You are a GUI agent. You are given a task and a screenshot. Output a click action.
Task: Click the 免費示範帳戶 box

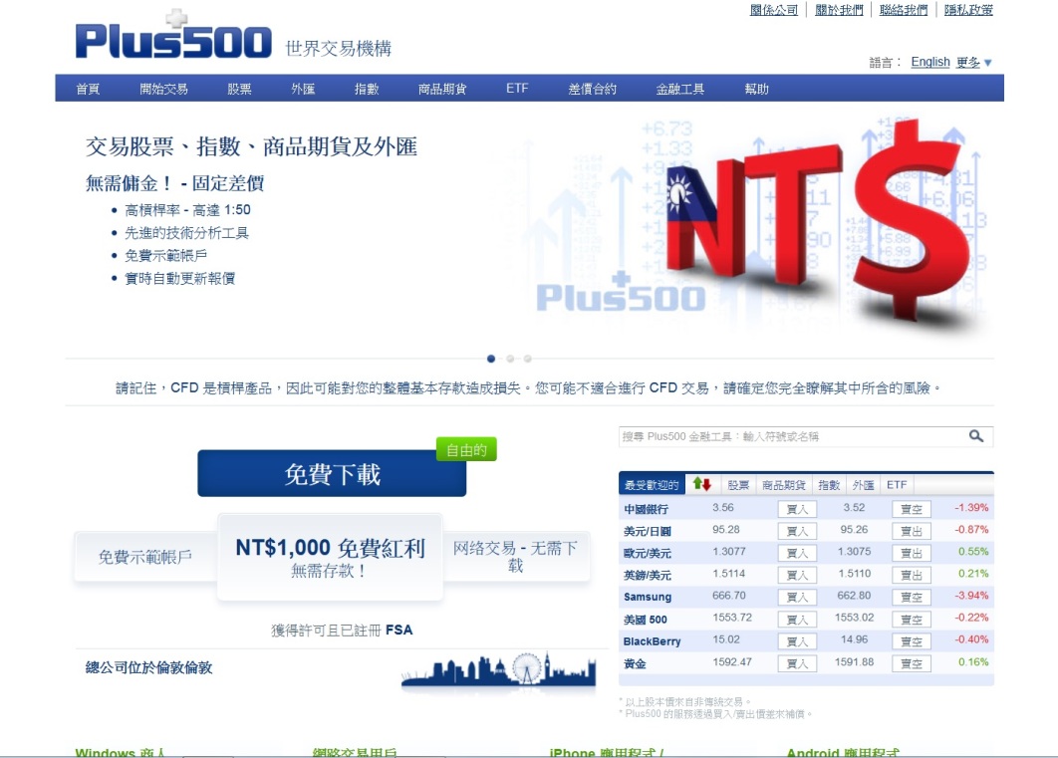pyautogui.click(x=145, y=557)
